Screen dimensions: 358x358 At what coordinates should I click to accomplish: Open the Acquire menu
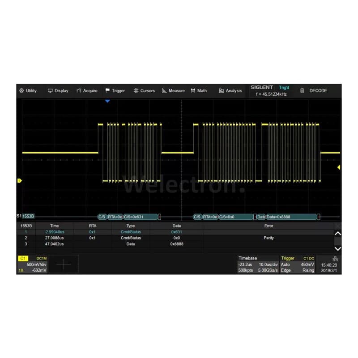(87, 91)
